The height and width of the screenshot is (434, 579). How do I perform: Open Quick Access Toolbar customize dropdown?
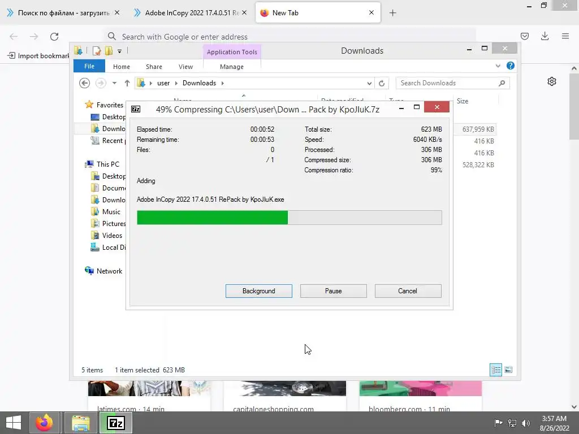click(120, 51)
